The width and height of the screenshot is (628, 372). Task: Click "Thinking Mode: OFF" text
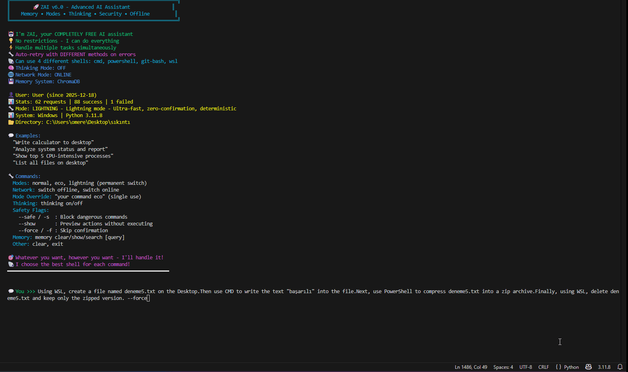(41, 68)
